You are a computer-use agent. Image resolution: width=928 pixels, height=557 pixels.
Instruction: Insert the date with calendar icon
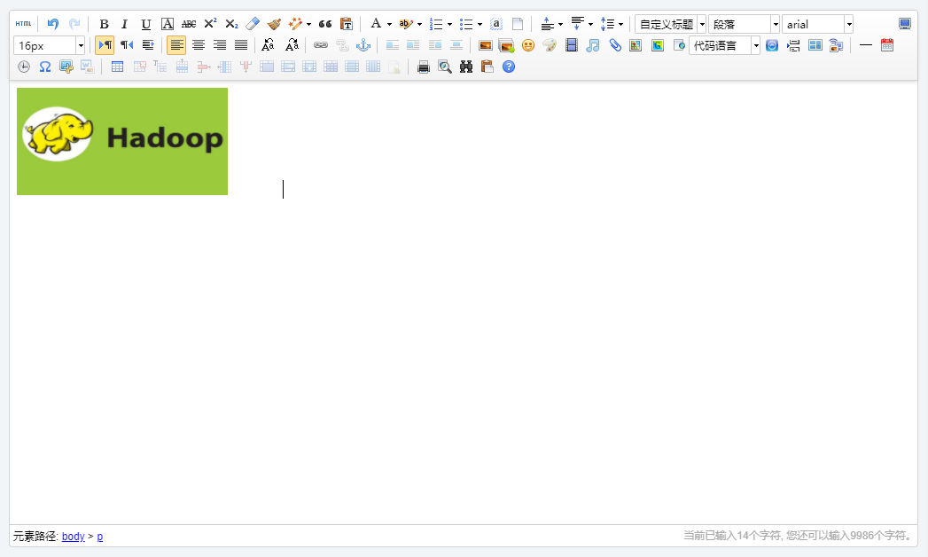click(x=887, y=45)
